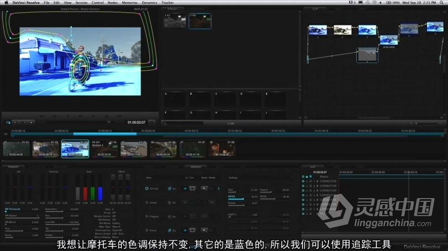
Task: Click the blue Gain color bar
Action: pyautogui.click(x=100, y=194)
